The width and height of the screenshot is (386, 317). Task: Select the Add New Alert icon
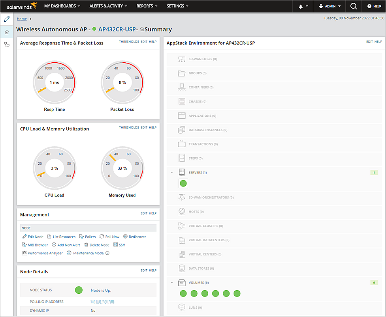pos(53,244)
